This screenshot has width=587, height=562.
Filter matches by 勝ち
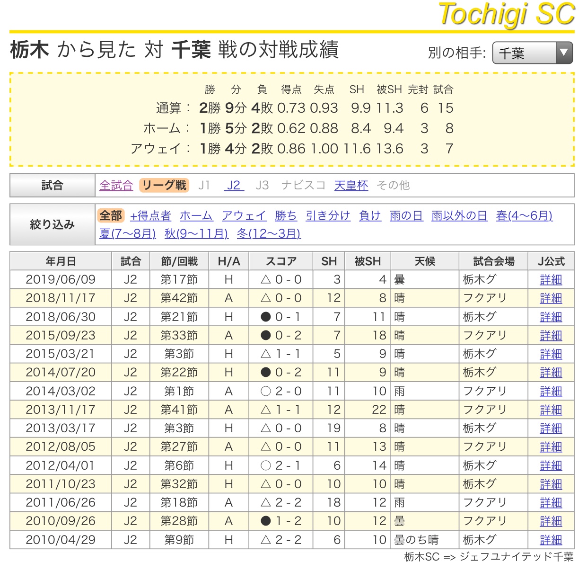pos(286,216)
